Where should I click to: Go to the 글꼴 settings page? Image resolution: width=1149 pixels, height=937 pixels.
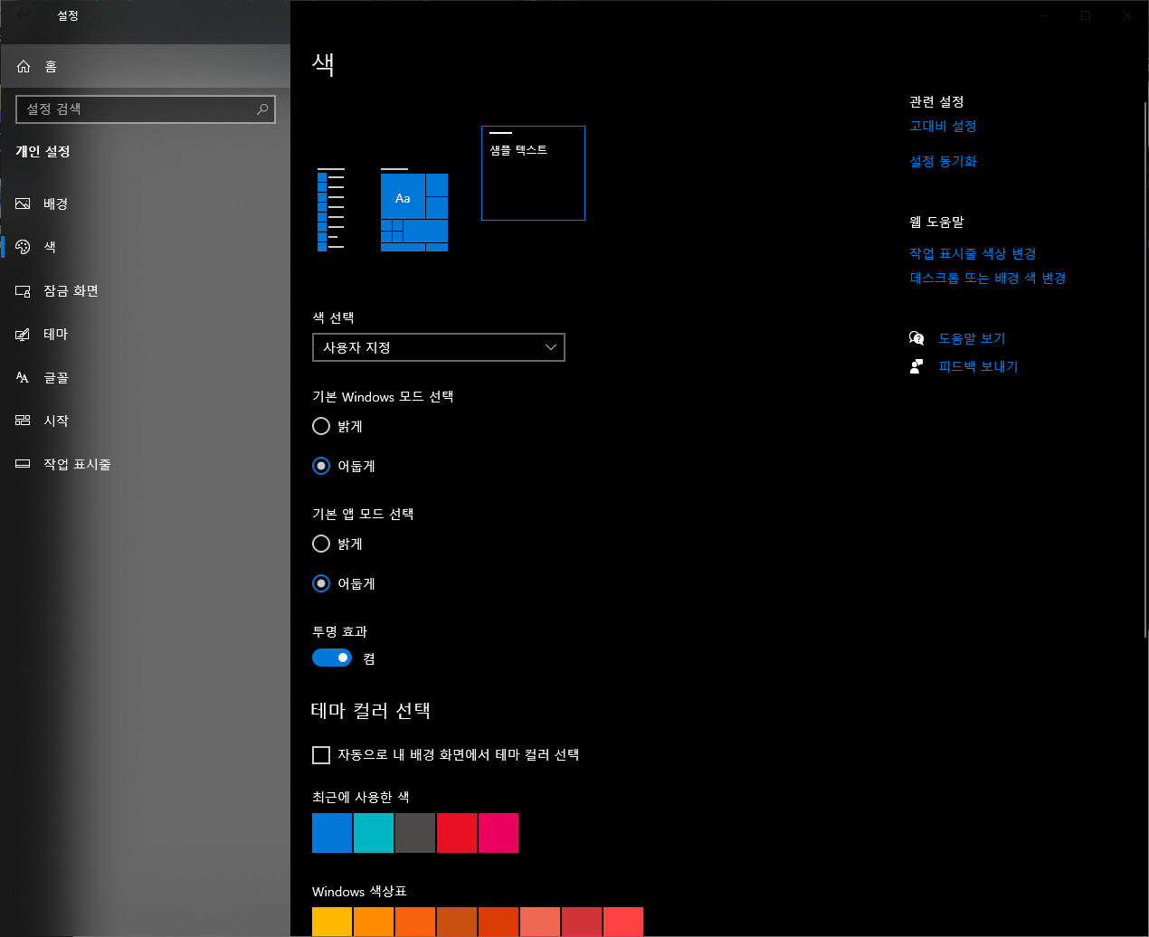145,377
